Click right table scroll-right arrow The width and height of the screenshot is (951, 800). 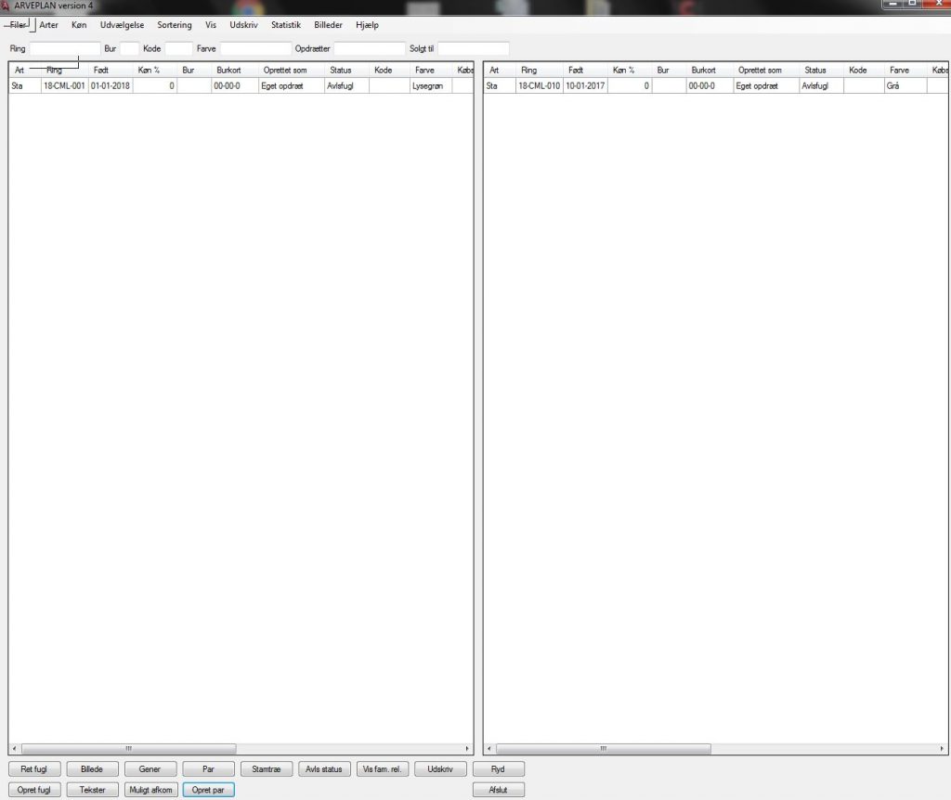[942, 748]
